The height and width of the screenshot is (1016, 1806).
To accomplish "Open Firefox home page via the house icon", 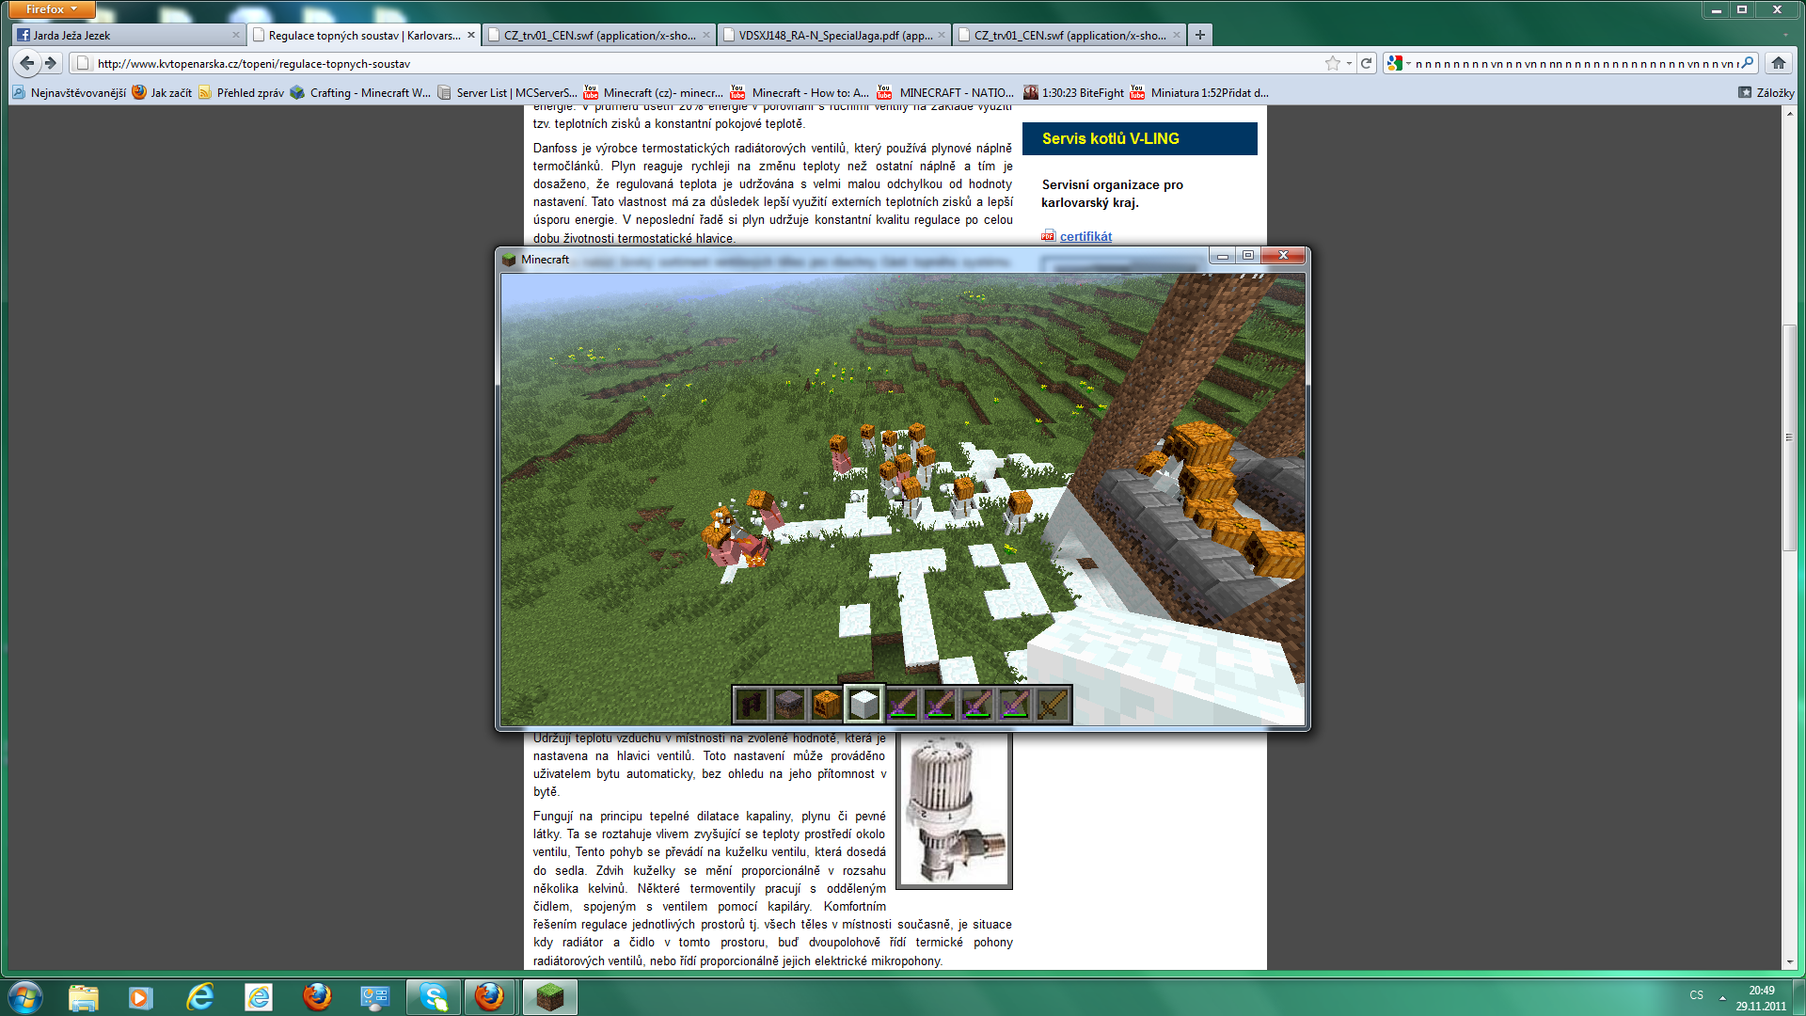I will pos(1778,63).
